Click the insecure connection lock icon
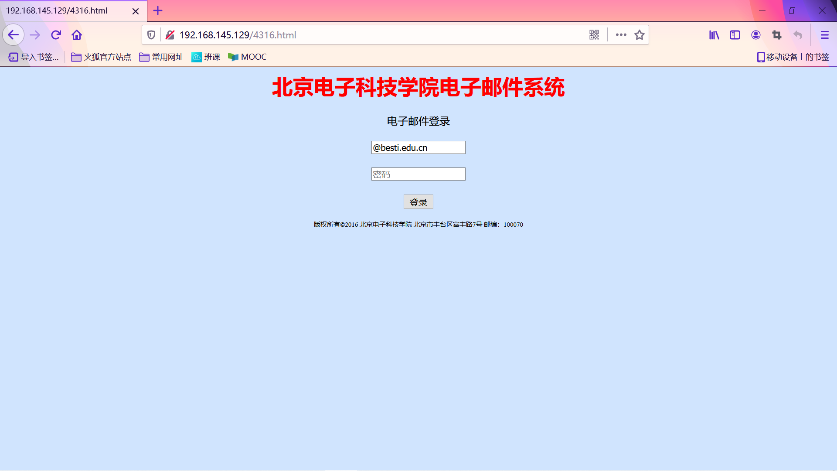Image resolution: width=837 pixels, height=471 pixels. [170, 35]
